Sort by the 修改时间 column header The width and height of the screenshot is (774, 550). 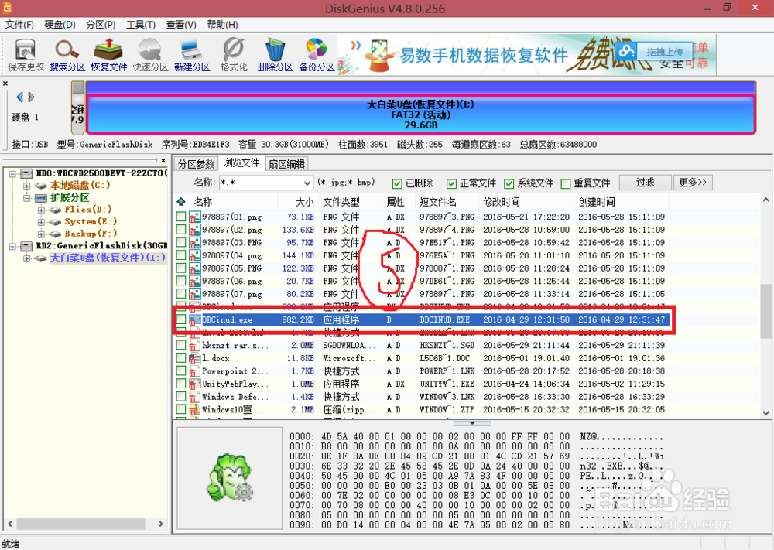click(526, 202)
